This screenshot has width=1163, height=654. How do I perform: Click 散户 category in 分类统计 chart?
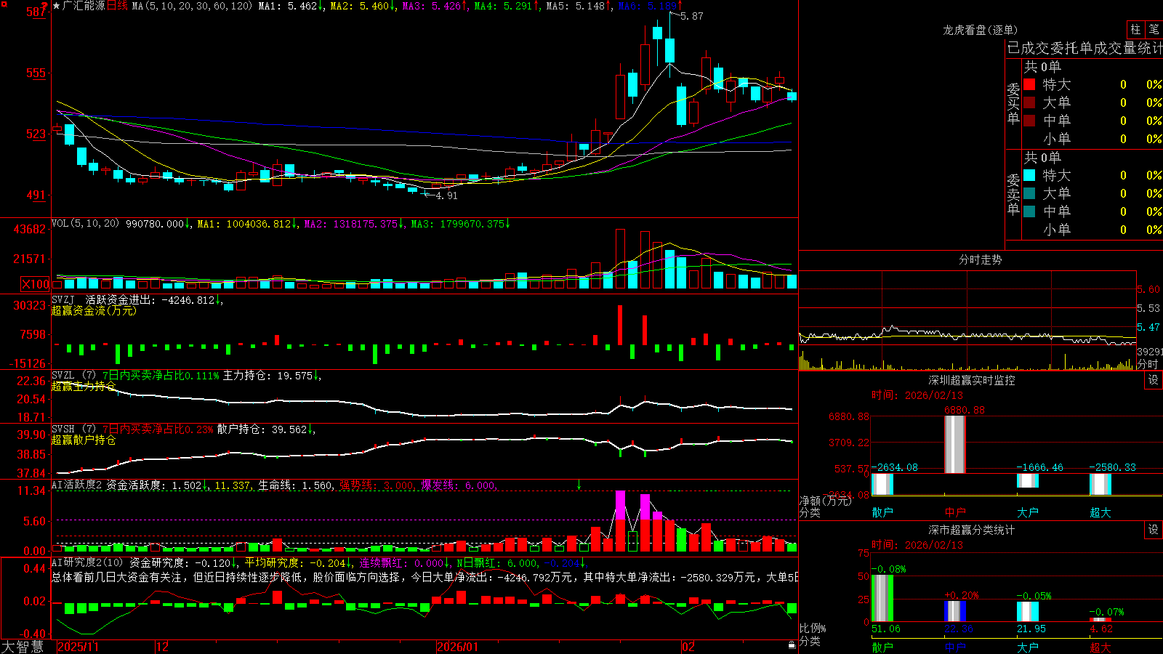[882, 647]
